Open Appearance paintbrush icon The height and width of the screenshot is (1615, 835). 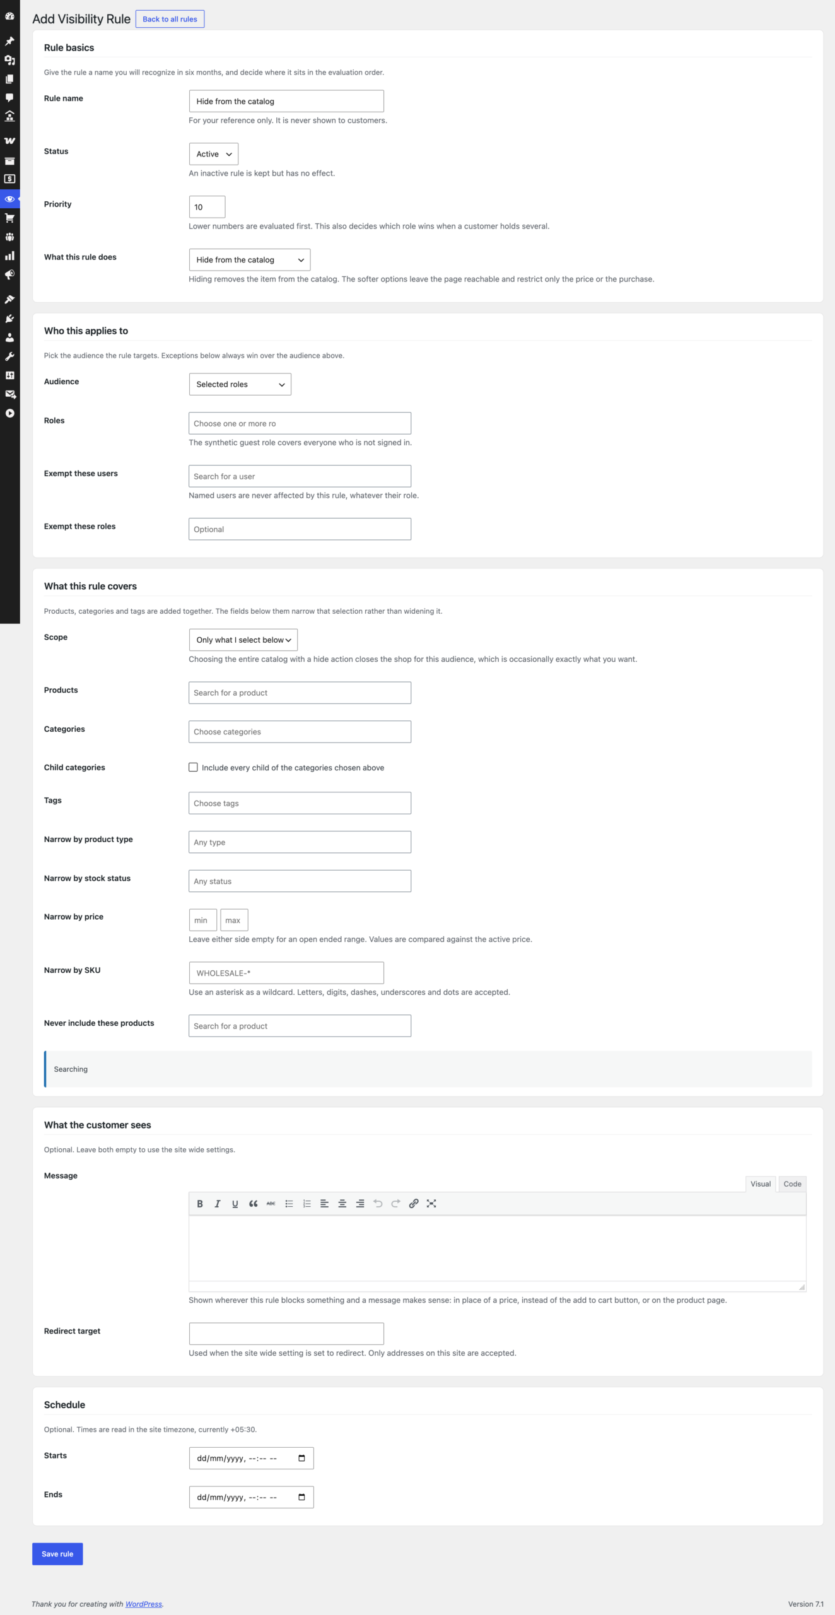9,299
